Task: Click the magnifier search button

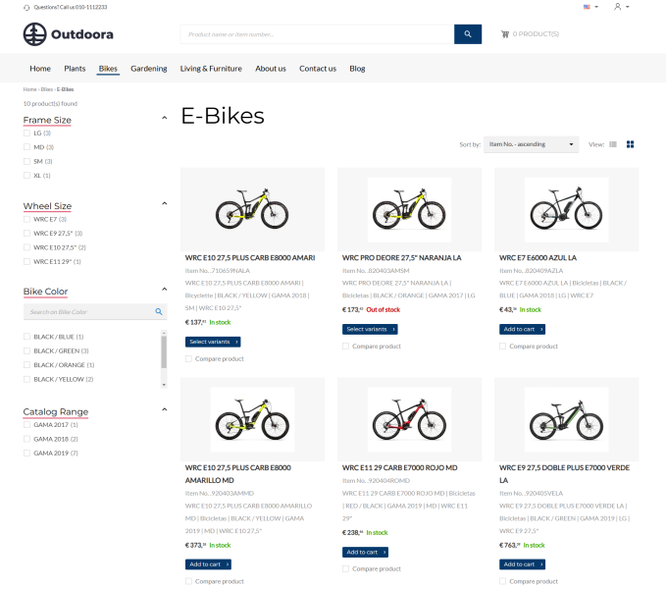Action: click(x=468, y=34)
